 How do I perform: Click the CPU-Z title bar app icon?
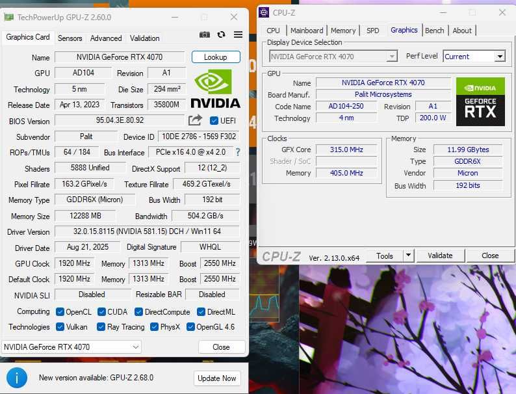[x=264, y=12]
